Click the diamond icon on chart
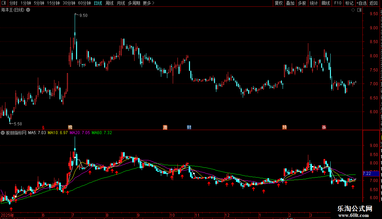 (353, 10)
